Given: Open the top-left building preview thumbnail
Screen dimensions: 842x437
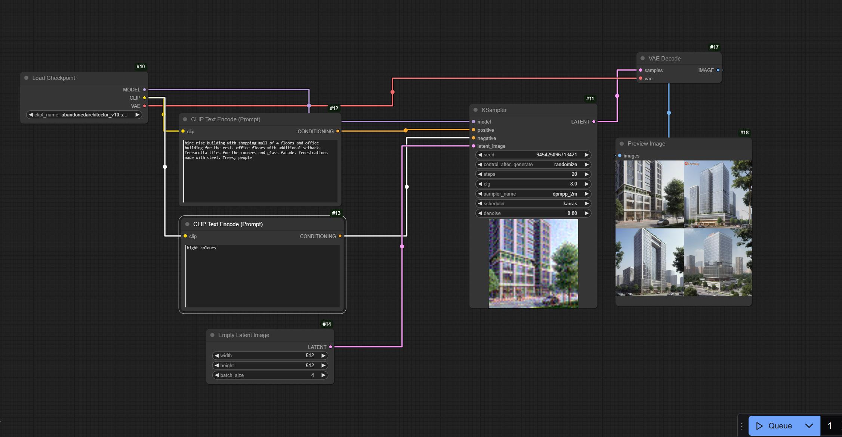Looking at the screenshot, I should [650, 194].
